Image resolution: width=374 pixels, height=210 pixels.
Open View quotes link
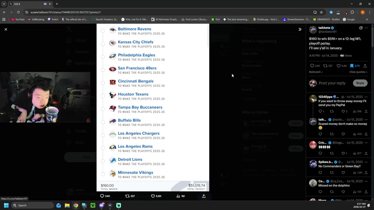(x=358, y=72)
